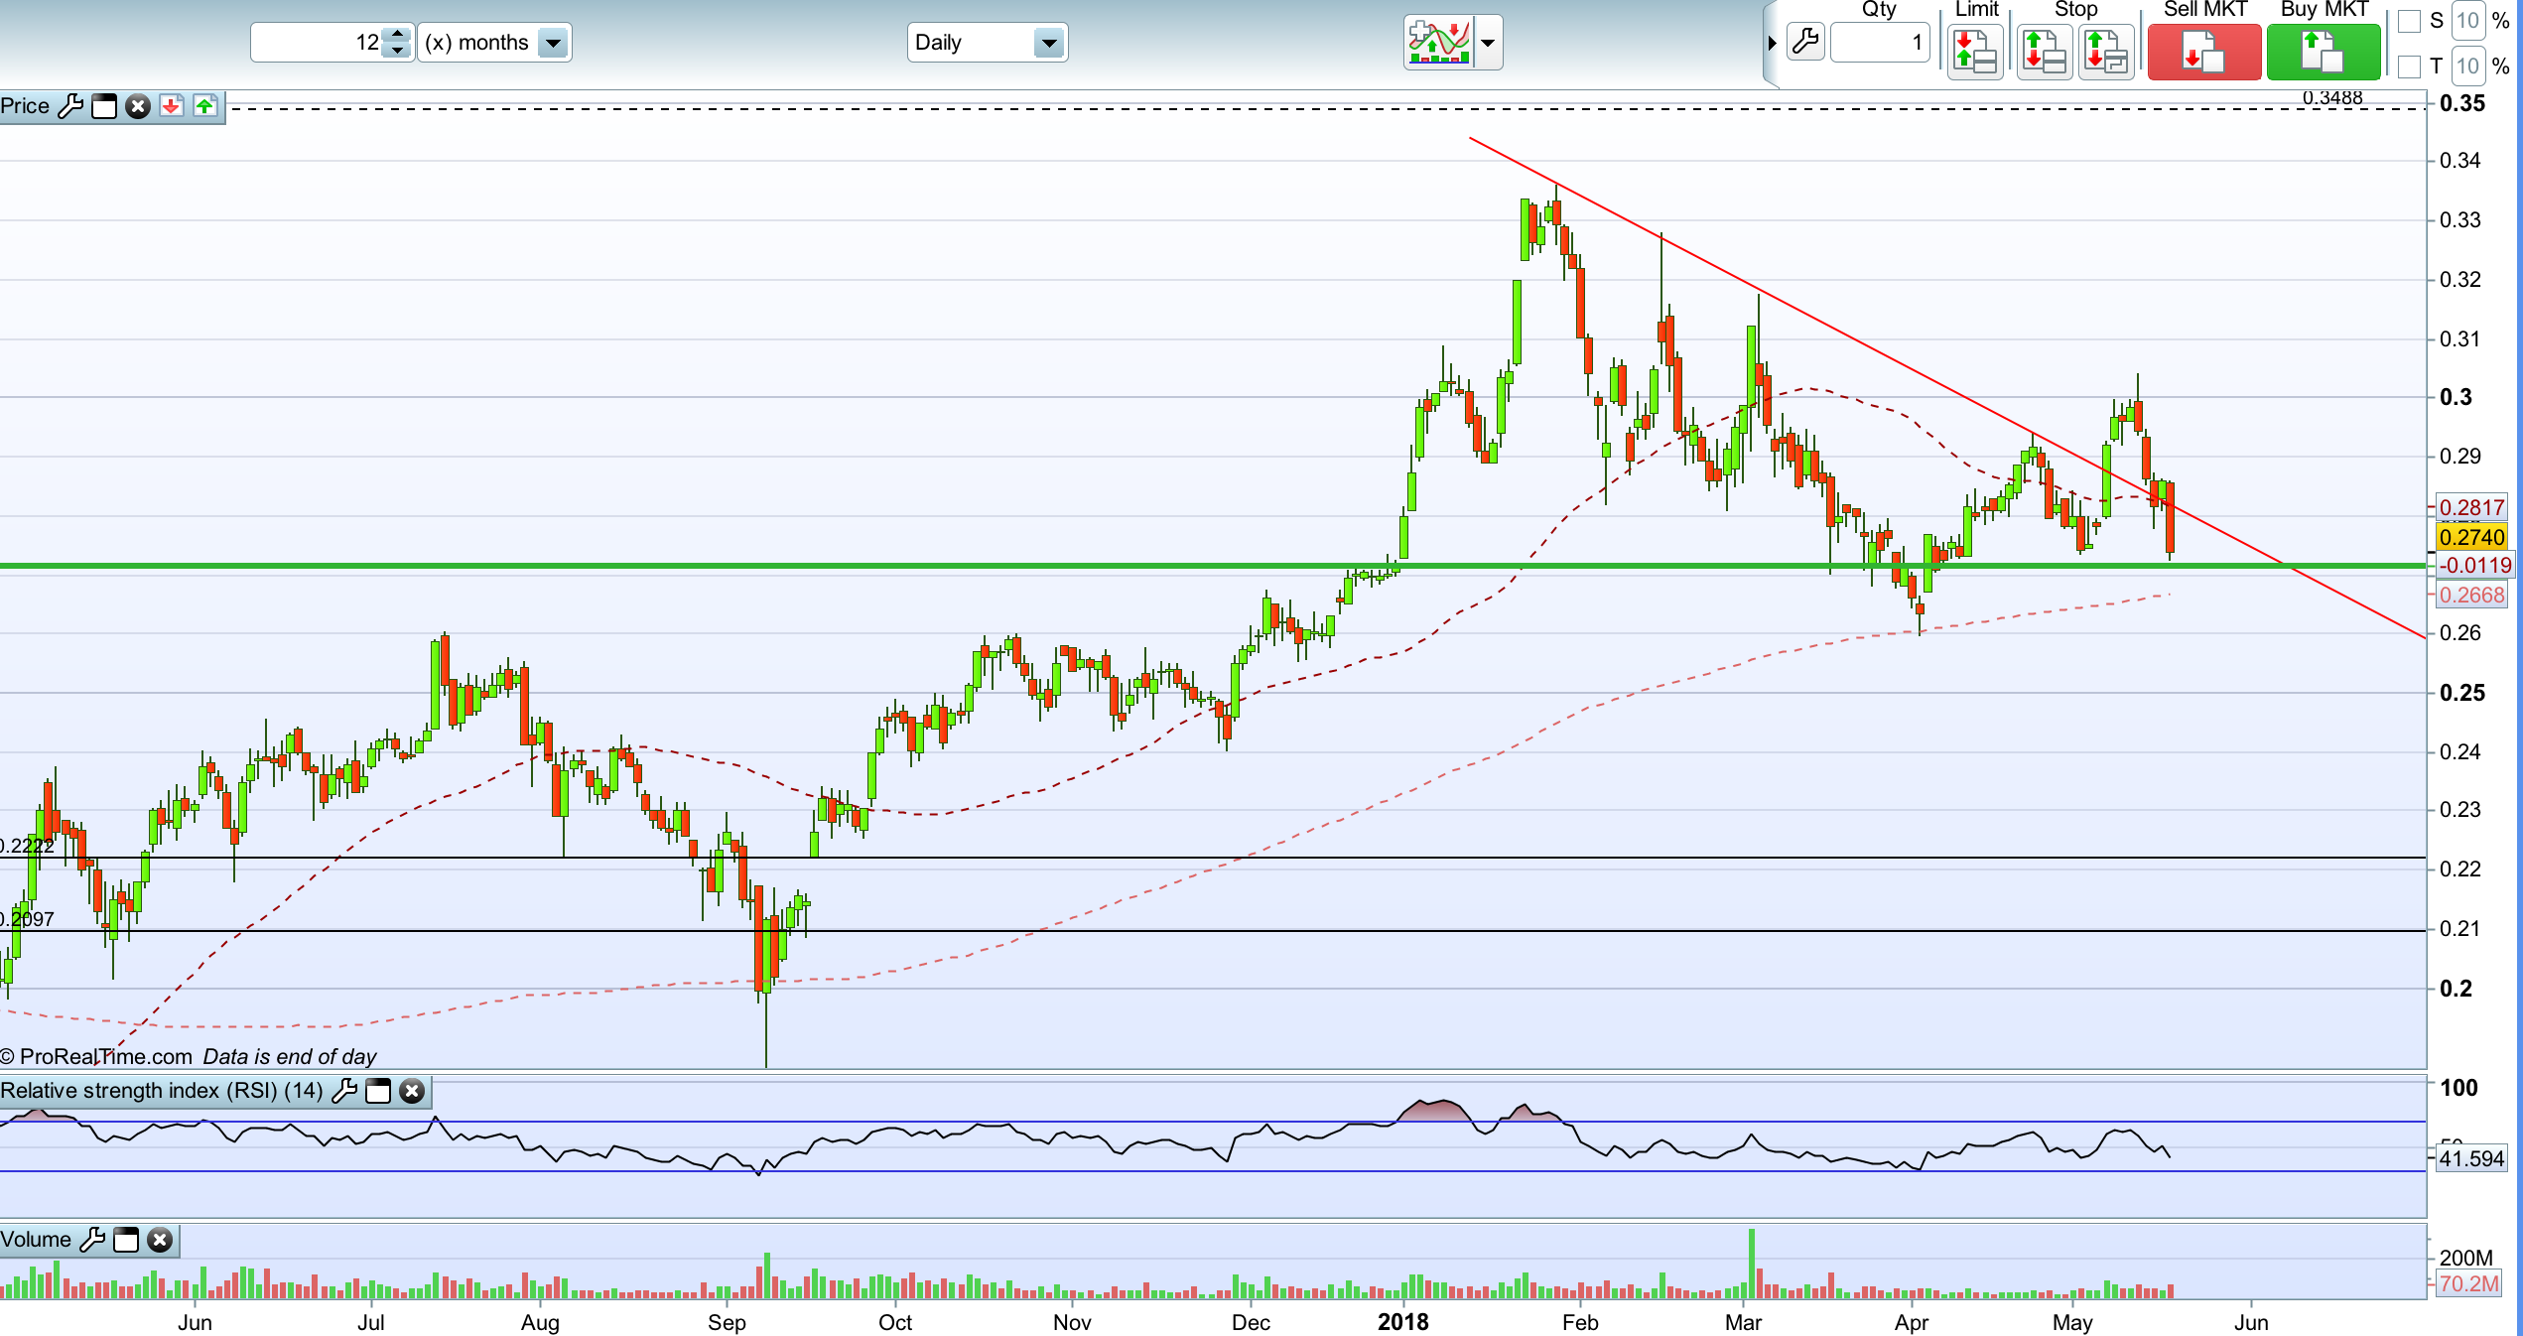Toggle the Volume panel window icon
Image resolution: width=2523 pixels, height=1336 pixels.
point(126,1240)
